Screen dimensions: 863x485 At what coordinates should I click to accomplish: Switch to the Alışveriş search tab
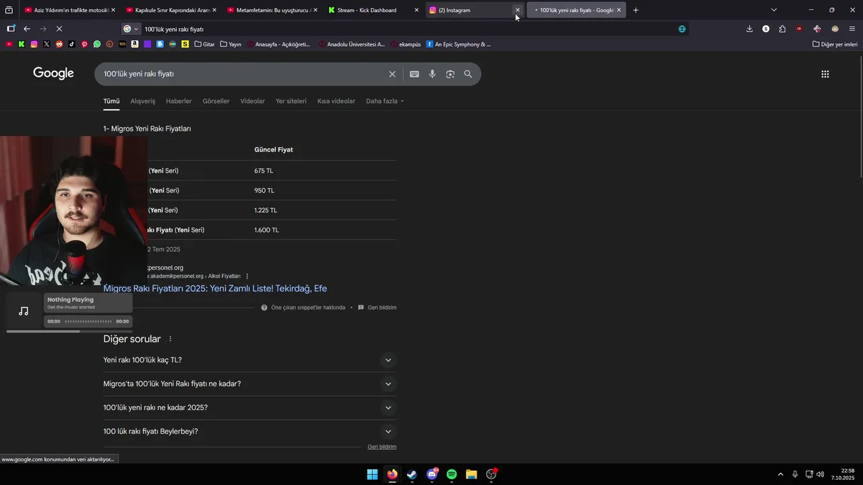click(x=143, y=101)
